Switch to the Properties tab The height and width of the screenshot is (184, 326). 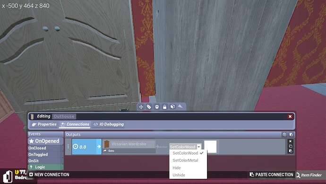pyautogui.click(x=44, y=124)
